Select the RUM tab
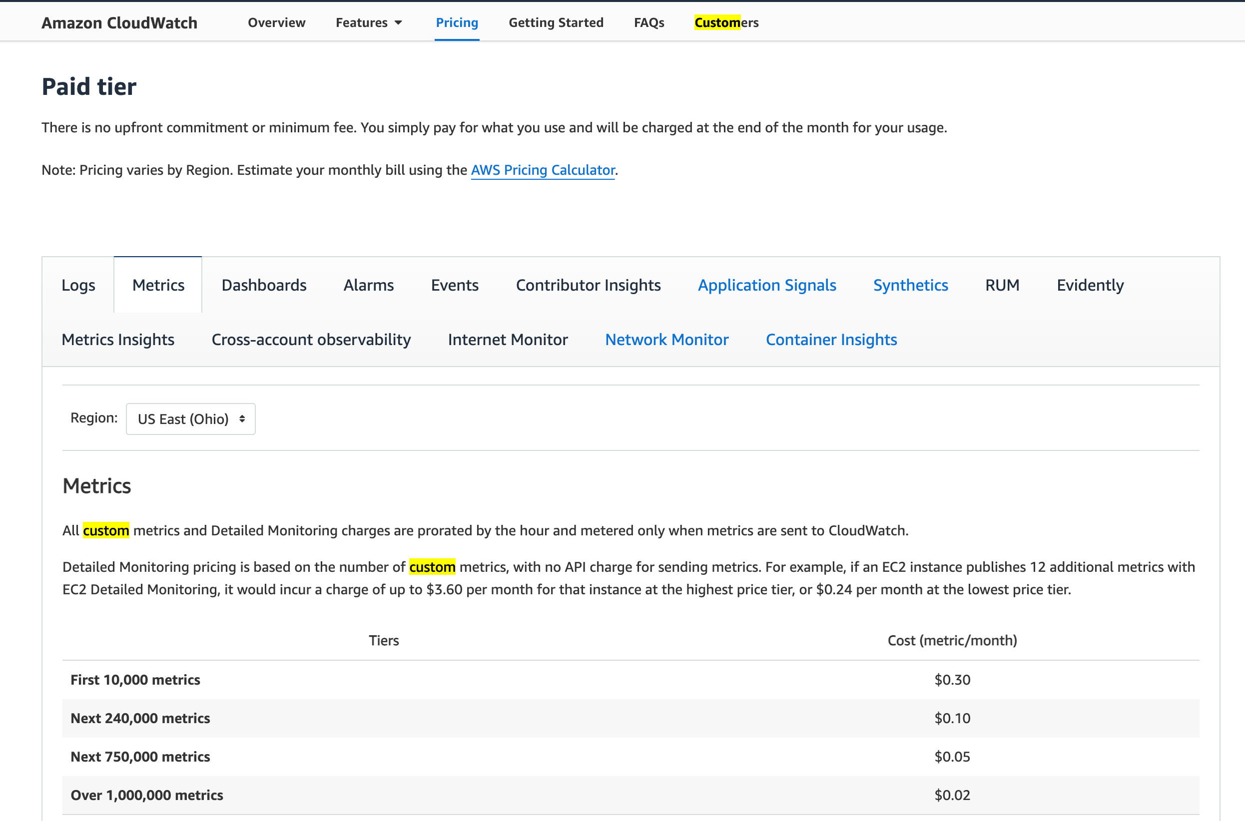1245x821 pixels. click(1002, 285)
